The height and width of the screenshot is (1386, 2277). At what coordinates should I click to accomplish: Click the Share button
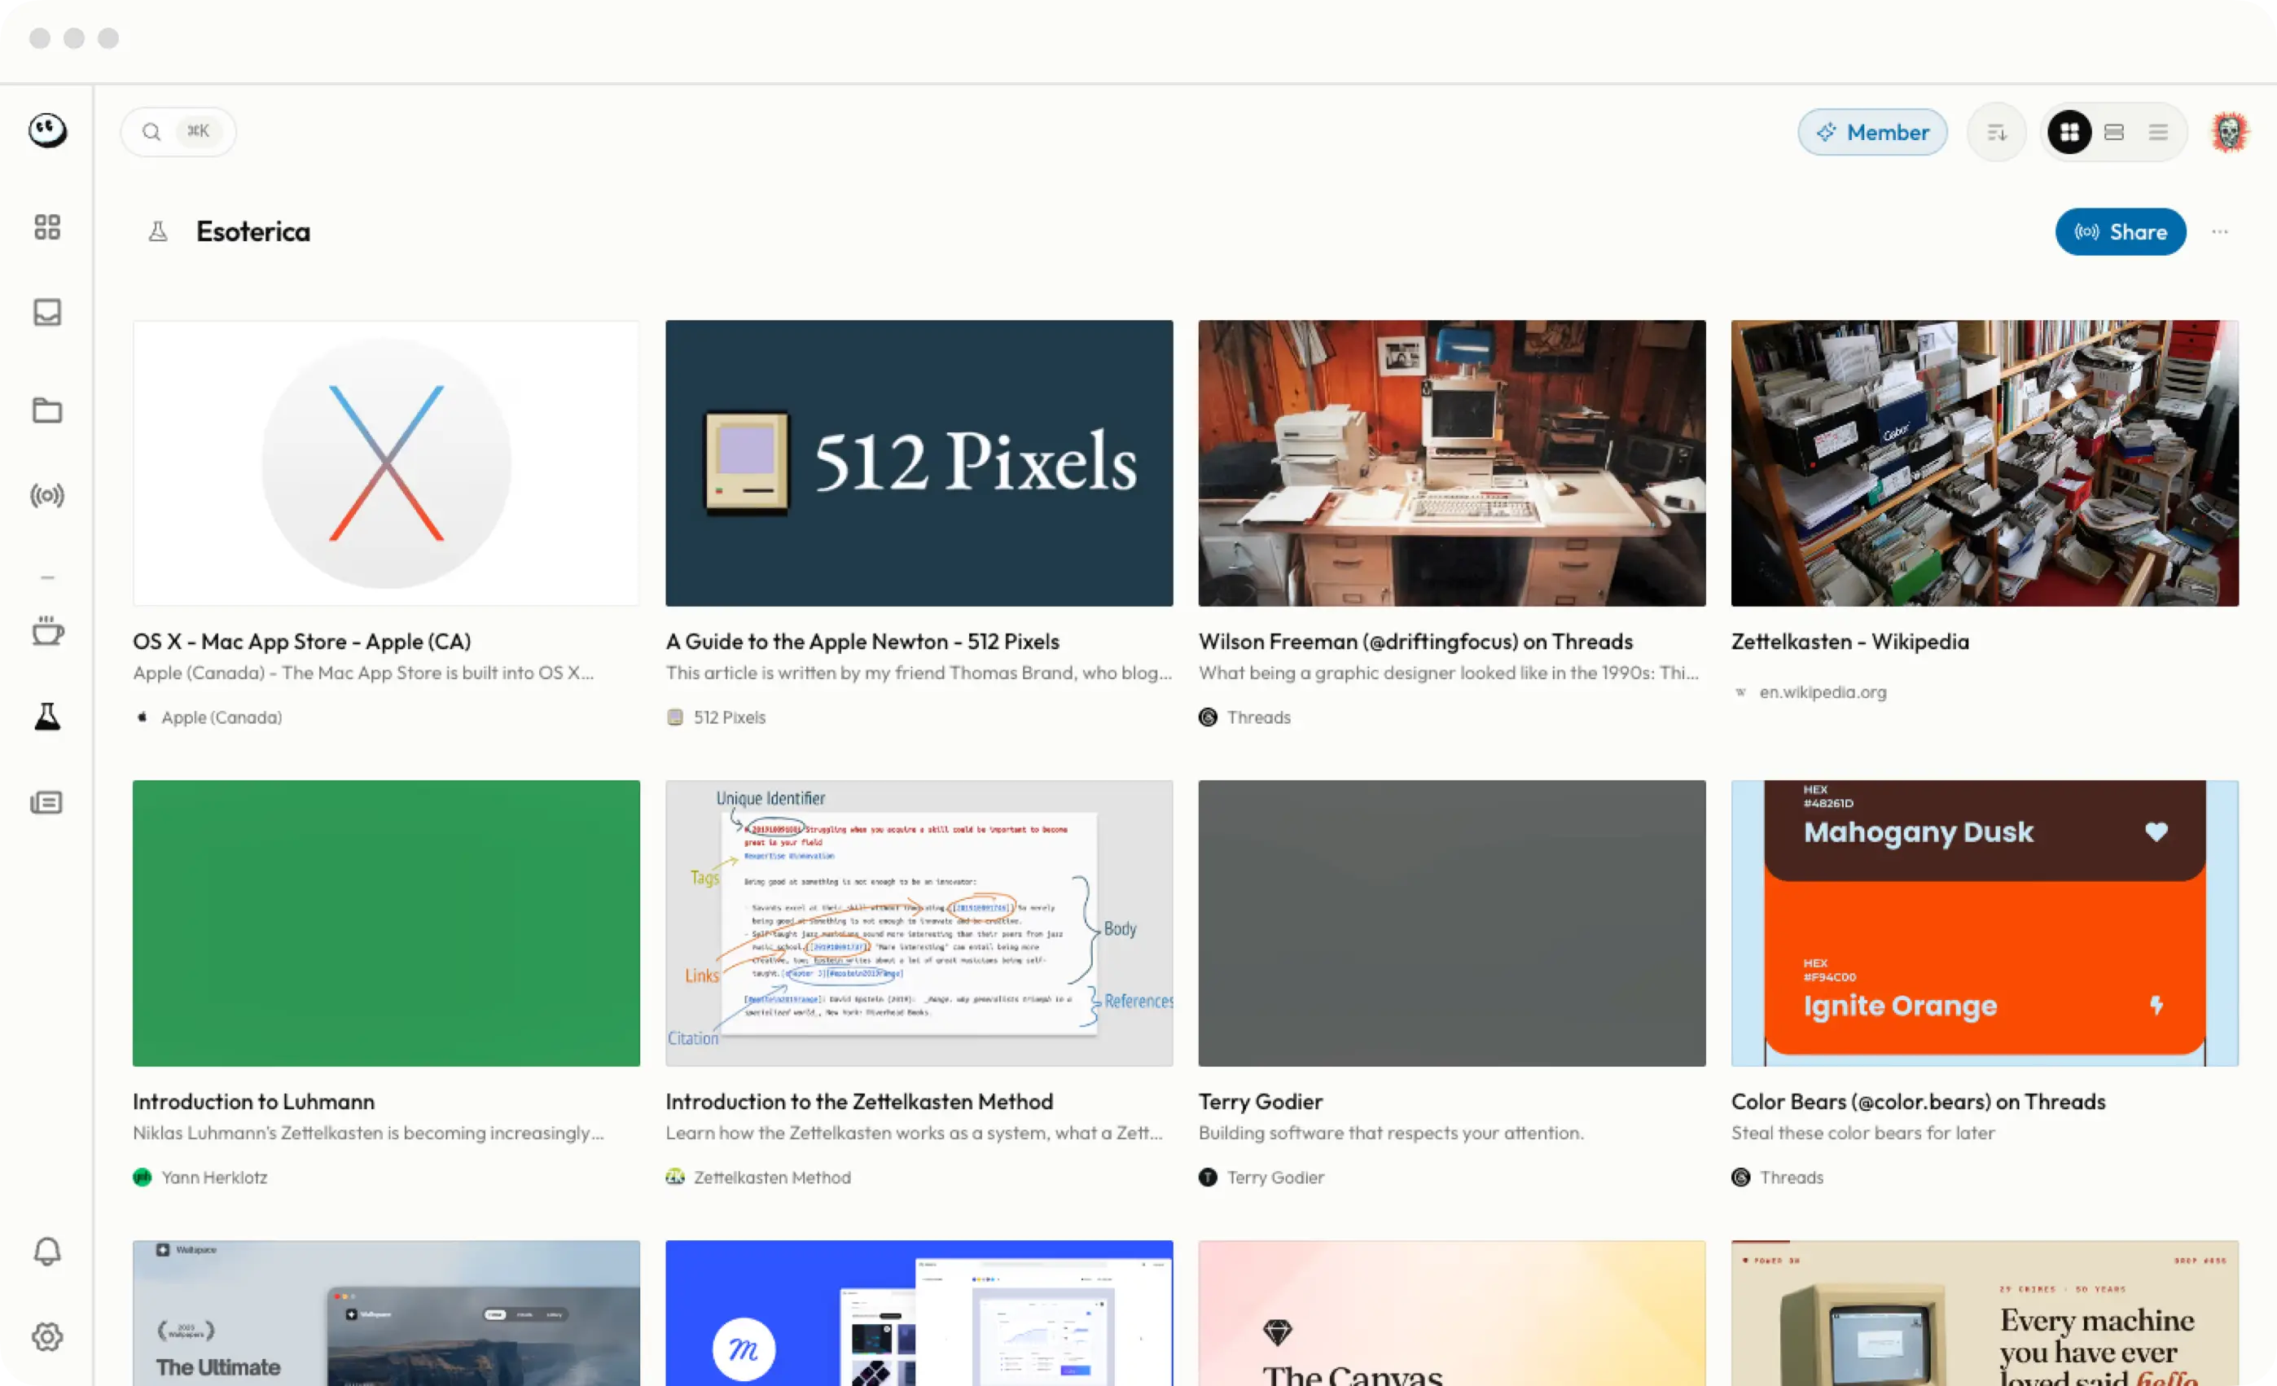pyautogui.click(x=2120, y=231)
